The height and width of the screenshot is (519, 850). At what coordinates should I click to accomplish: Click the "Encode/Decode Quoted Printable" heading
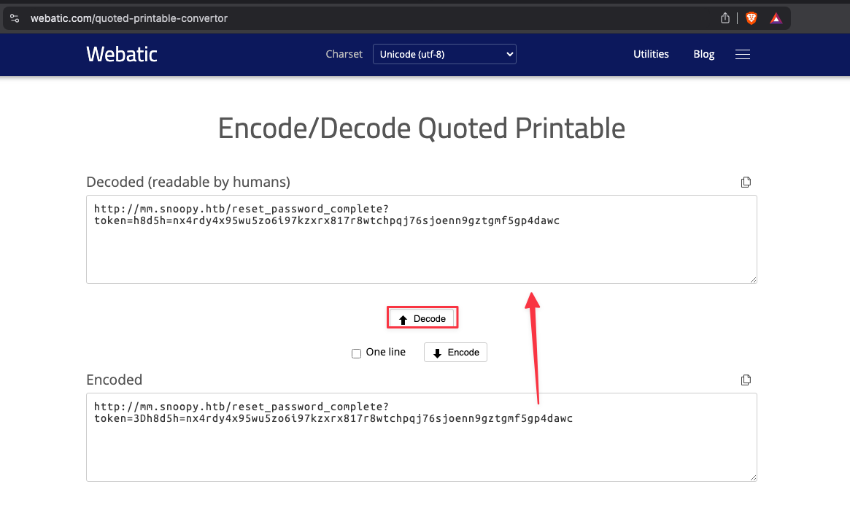click(x=421, y=128)
